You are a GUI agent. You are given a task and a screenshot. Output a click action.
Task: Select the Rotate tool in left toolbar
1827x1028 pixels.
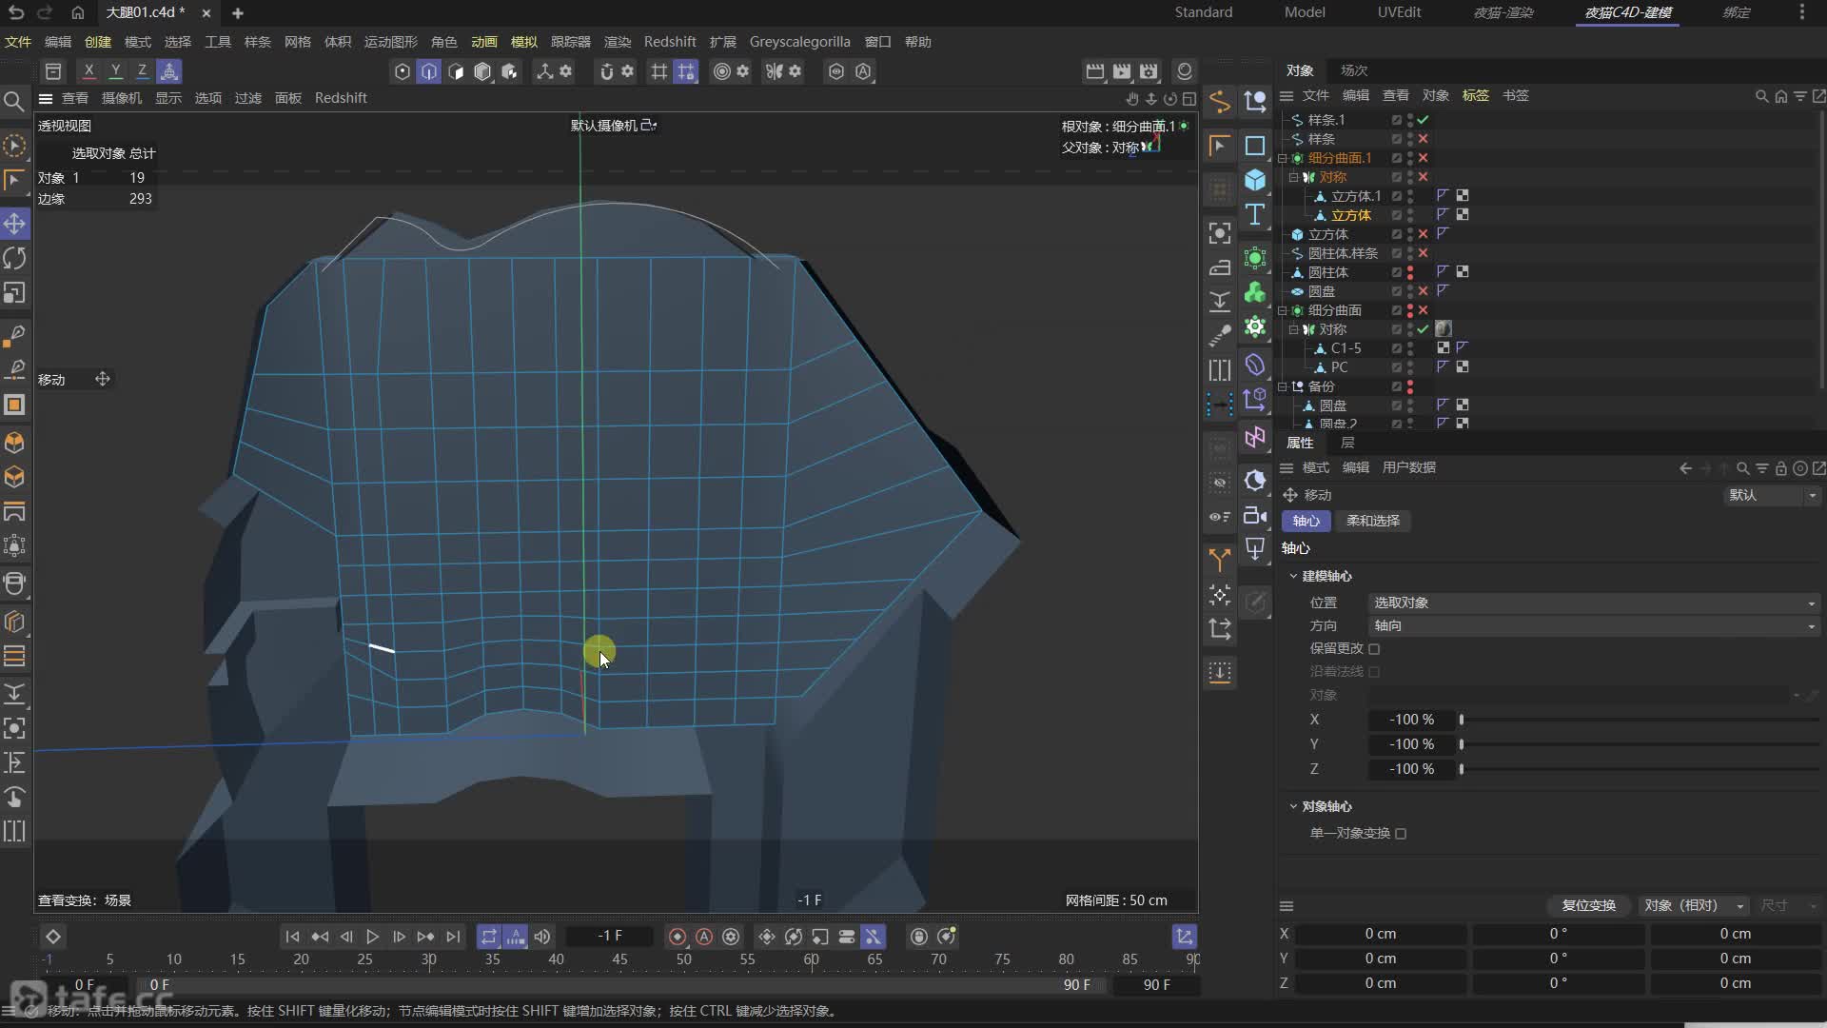(x=14, y=258)
